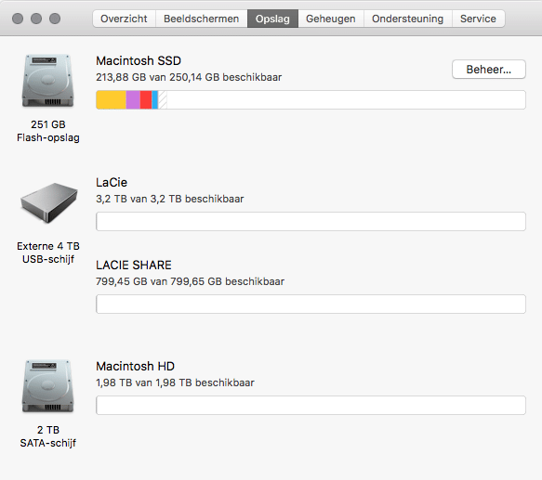
Task: Select the Opslag tab
Action: point(272,19)
